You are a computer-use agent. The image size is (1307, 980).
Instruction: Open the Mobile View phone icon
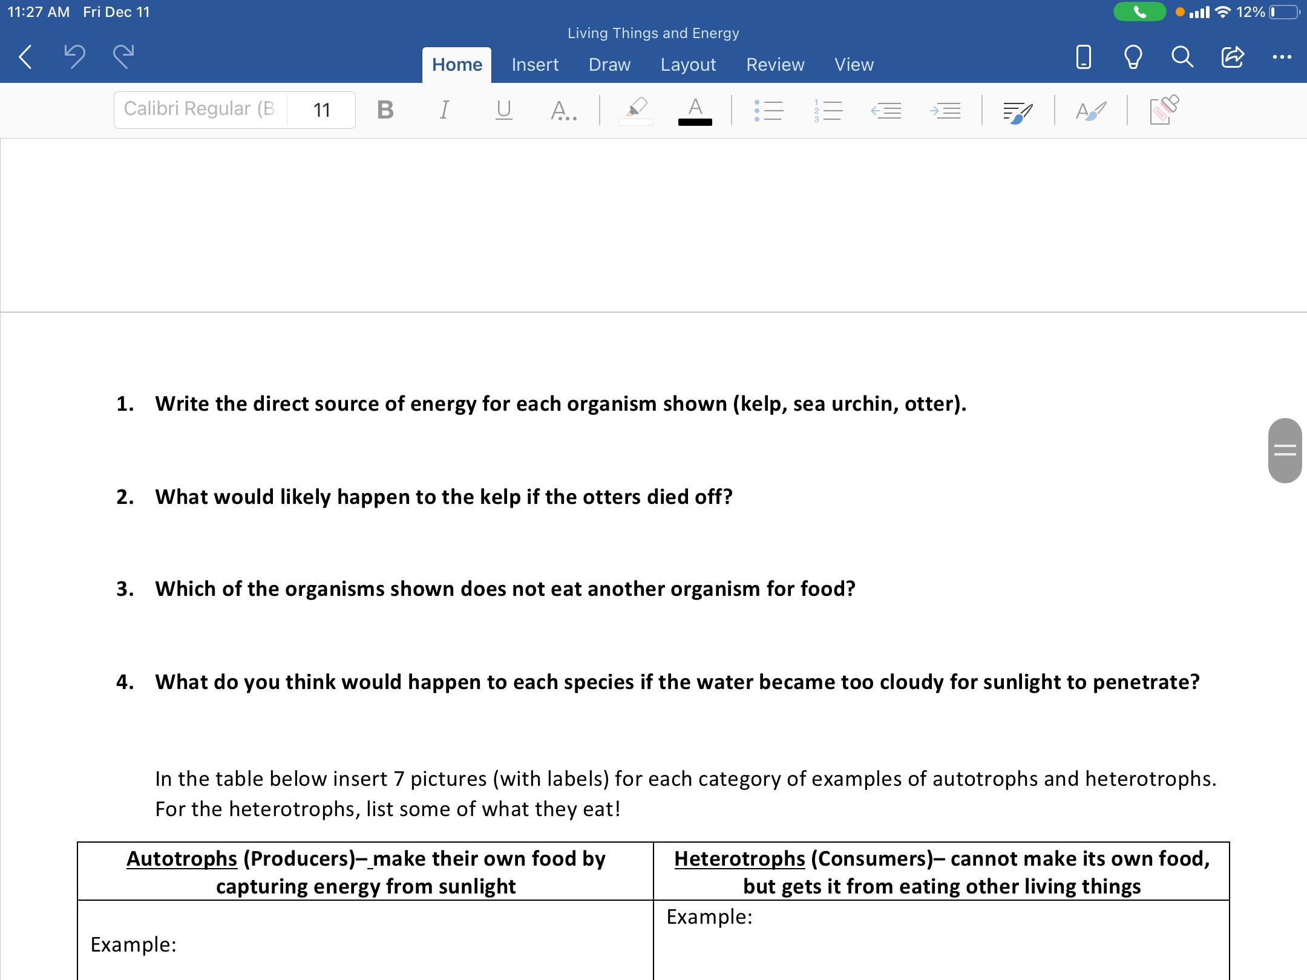[1084, 57]
